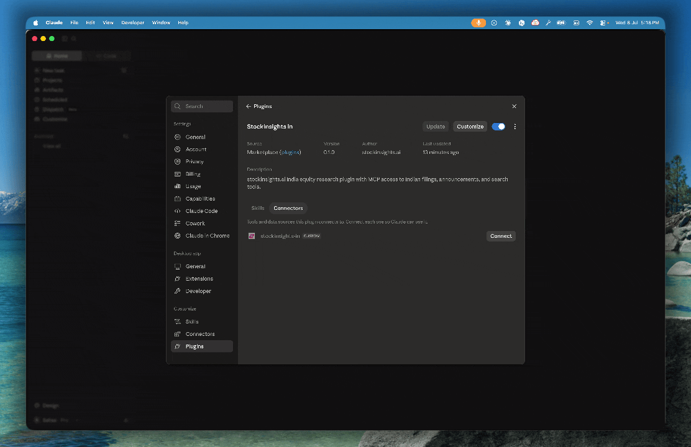Open the Developer menu

132,23
